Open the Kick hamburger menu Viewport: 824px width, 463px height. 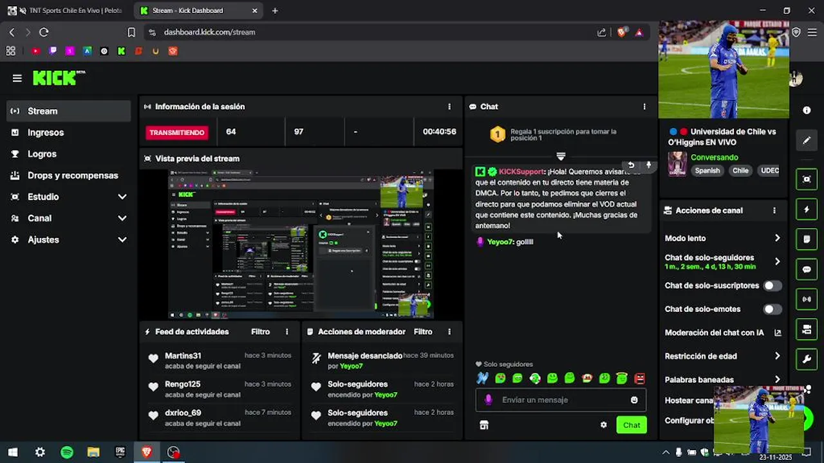[17, 78]
